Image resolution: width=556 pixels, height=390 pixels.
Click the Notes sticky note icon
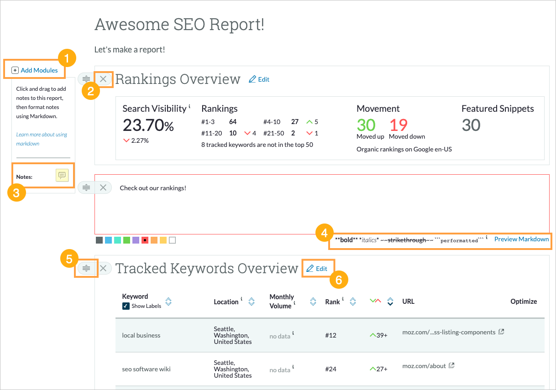click(62, 175)
